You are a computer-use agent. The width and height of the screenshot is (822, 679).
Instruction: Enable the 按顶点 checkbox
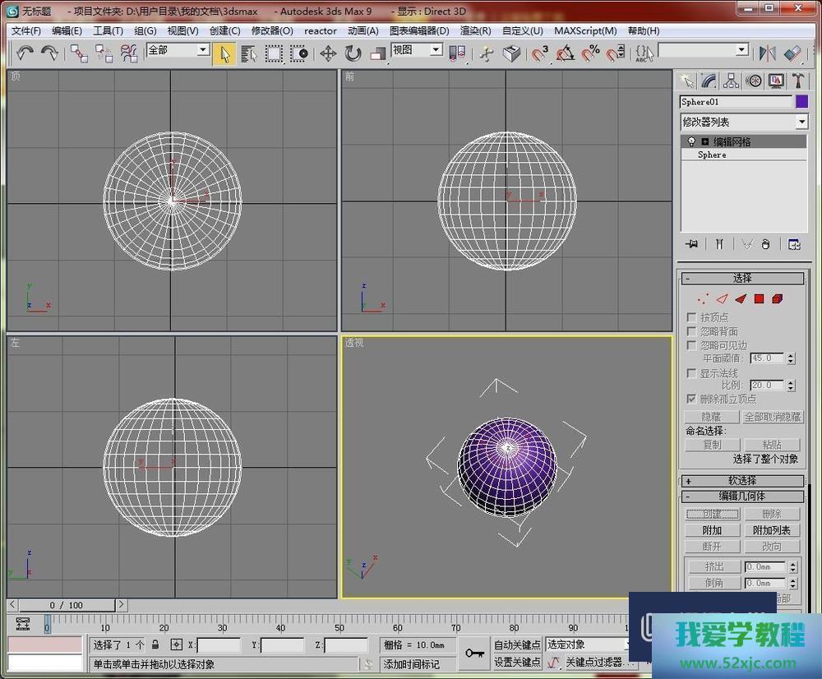(692, 317)
